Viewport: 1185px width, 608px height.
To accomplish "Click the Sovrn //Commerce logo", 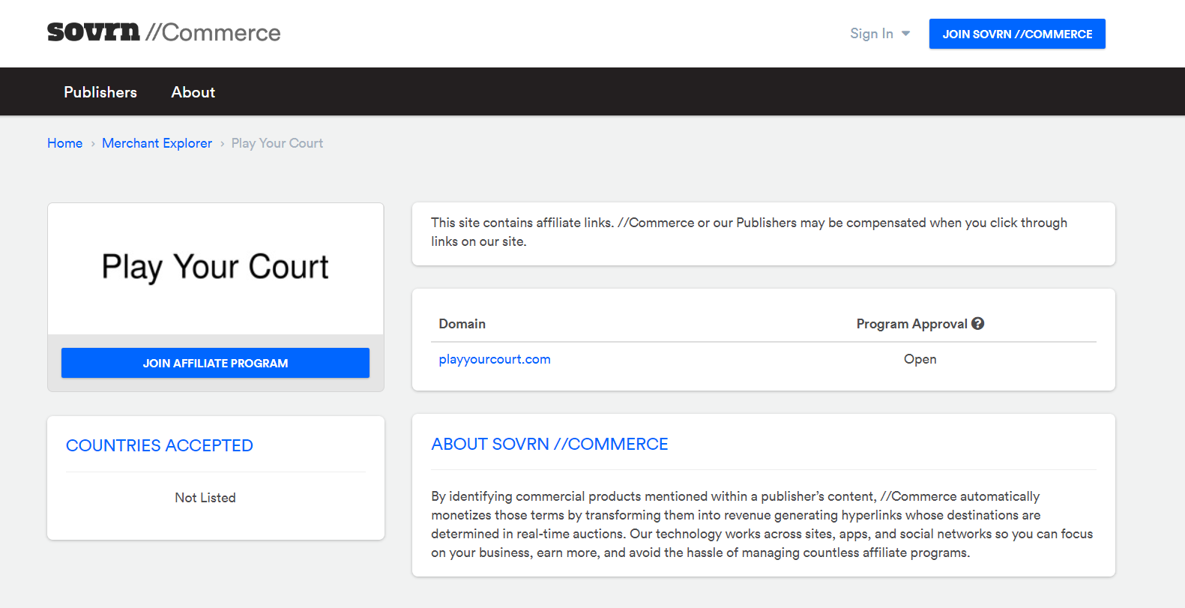I will point(163,32).
